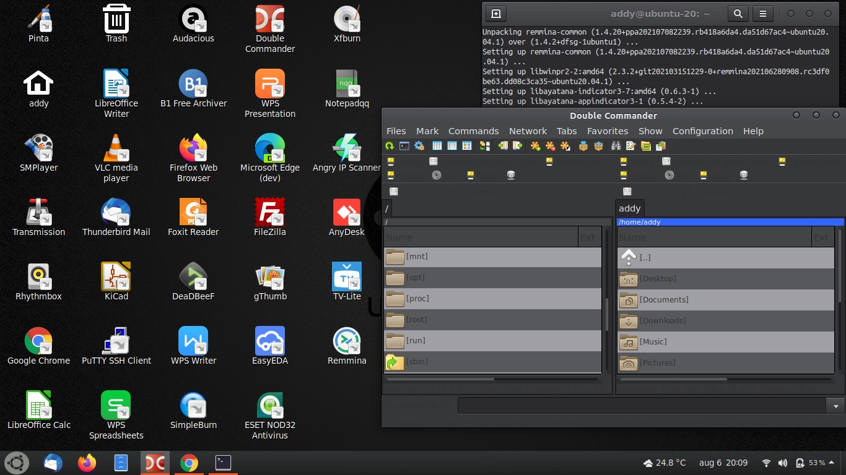
Task: Open the AnyDesk desktop icon
Action: [347, 218]
